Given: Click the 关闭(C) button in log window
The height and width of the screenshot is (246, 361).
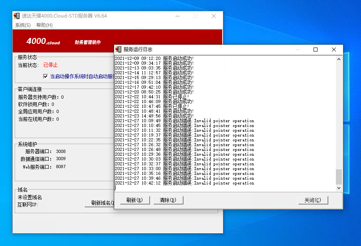Looking at the screenshot, I should [313, 200].
